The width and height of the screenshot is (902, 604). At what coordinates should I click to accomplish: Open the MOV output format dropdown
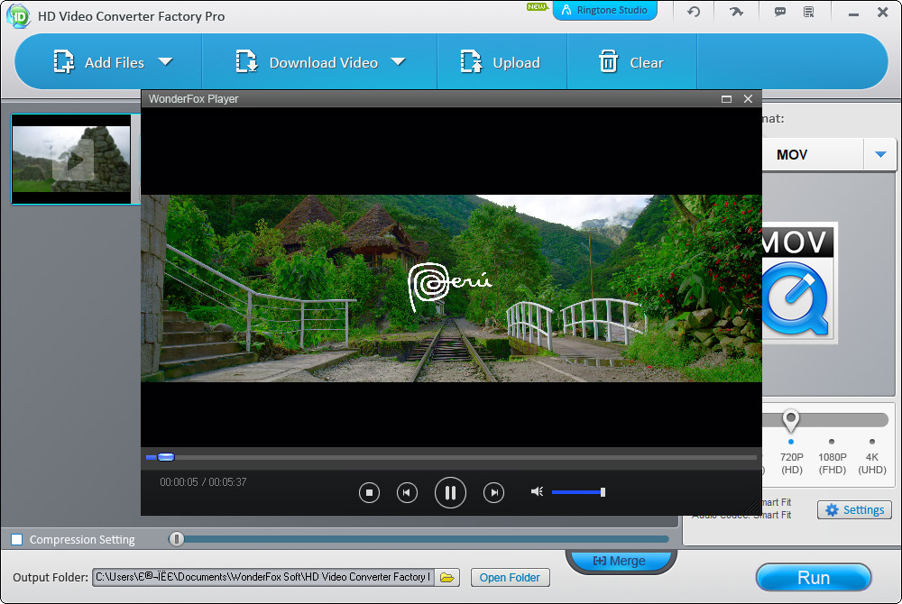(x=880, y=154)
